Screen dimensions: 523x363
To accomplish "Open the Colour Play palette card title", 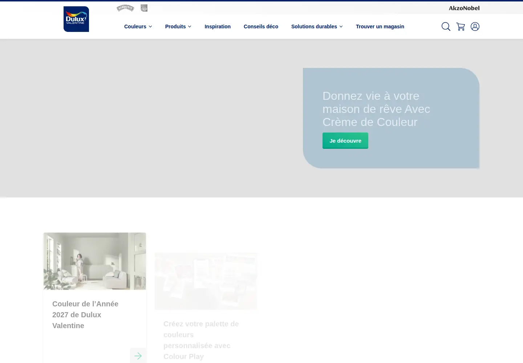I will pos(201,340).
